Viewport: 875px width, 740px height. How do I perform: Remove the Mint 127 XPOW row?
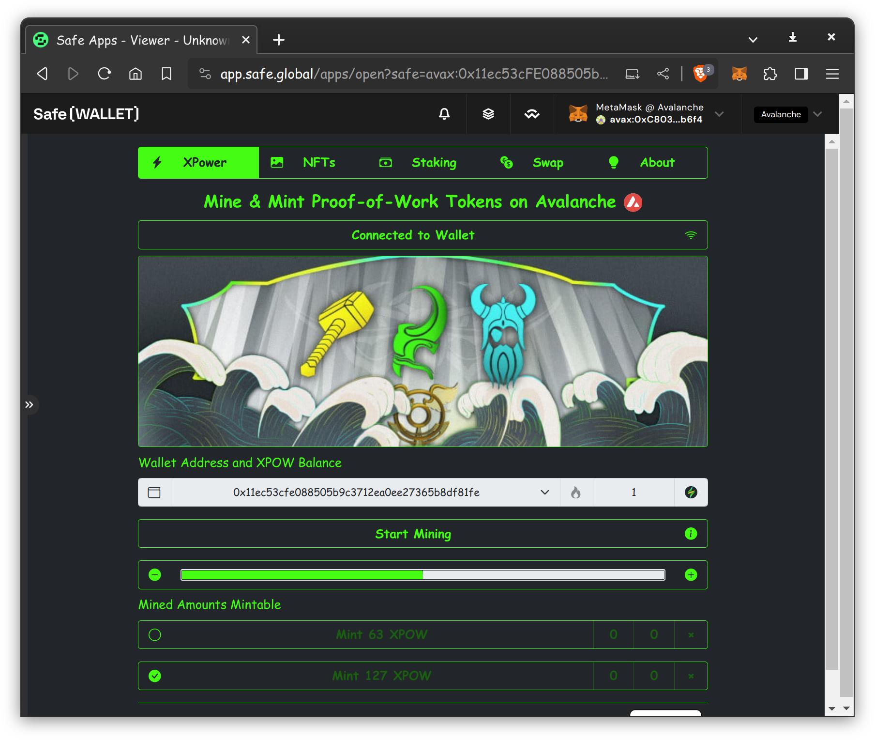pos(691,676)
